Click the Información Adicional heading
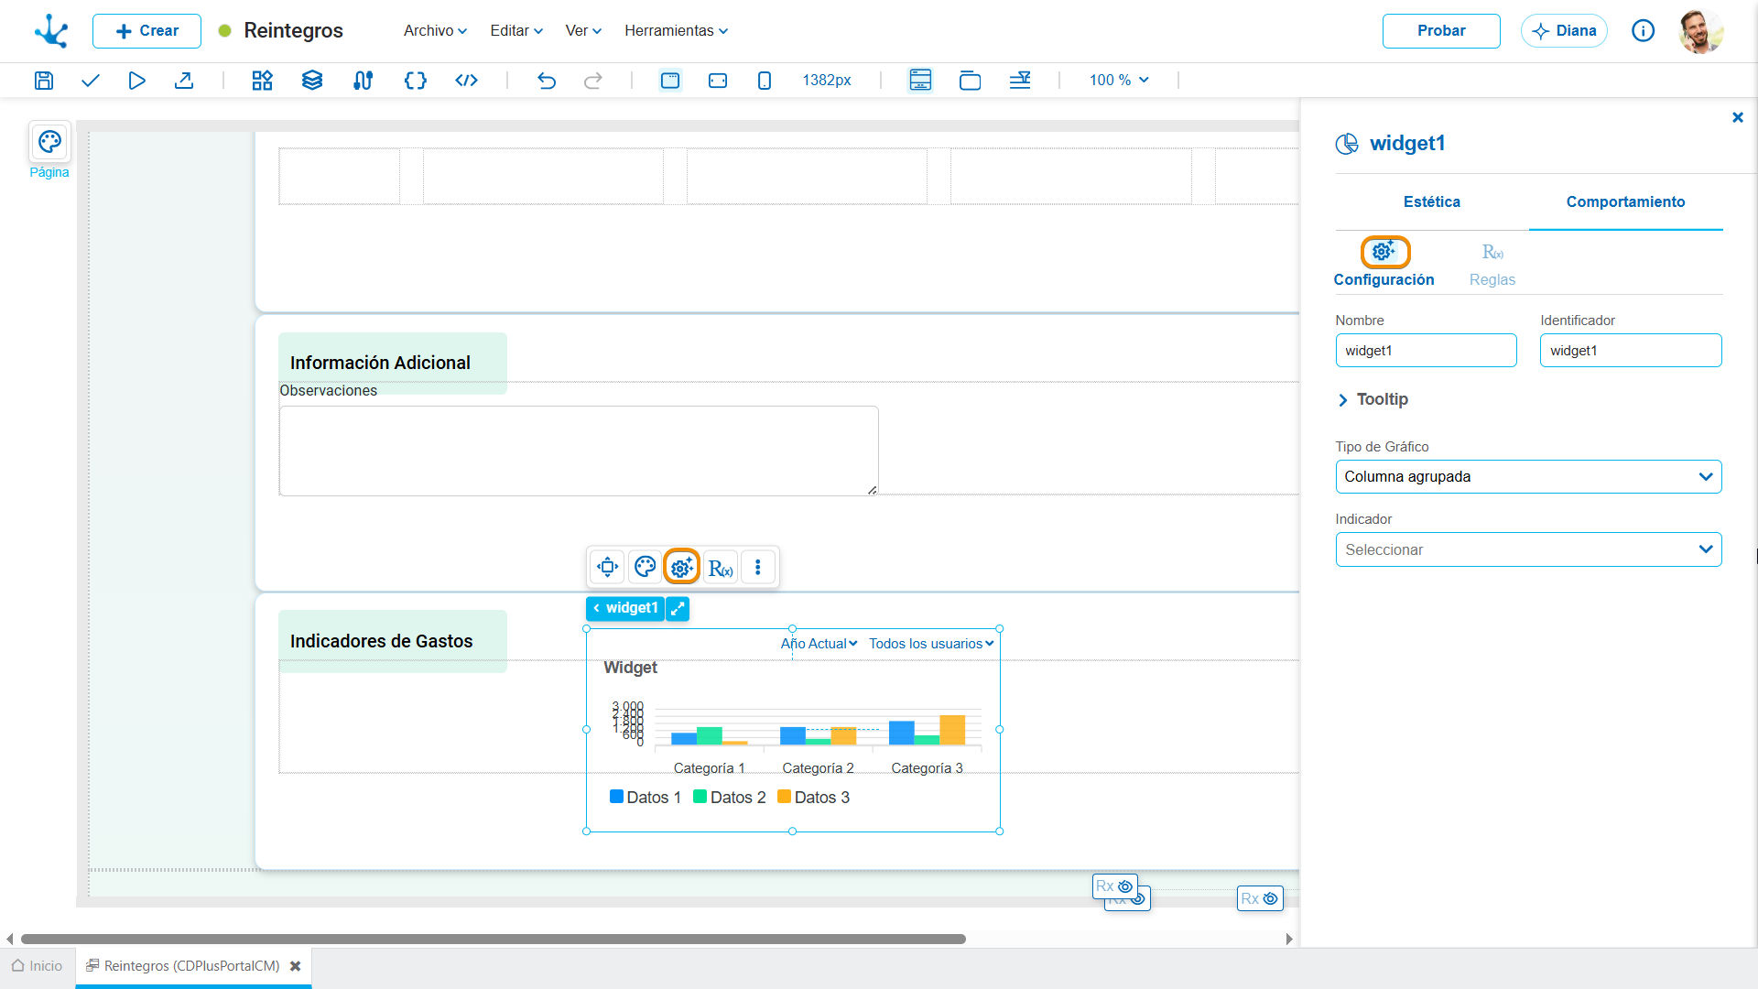The height and width of the screenshot is (989, 1758). click(x=380, y=364)
